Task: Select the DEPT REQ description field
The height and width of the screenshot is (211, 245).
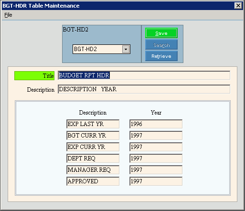Action: (93, 158)
